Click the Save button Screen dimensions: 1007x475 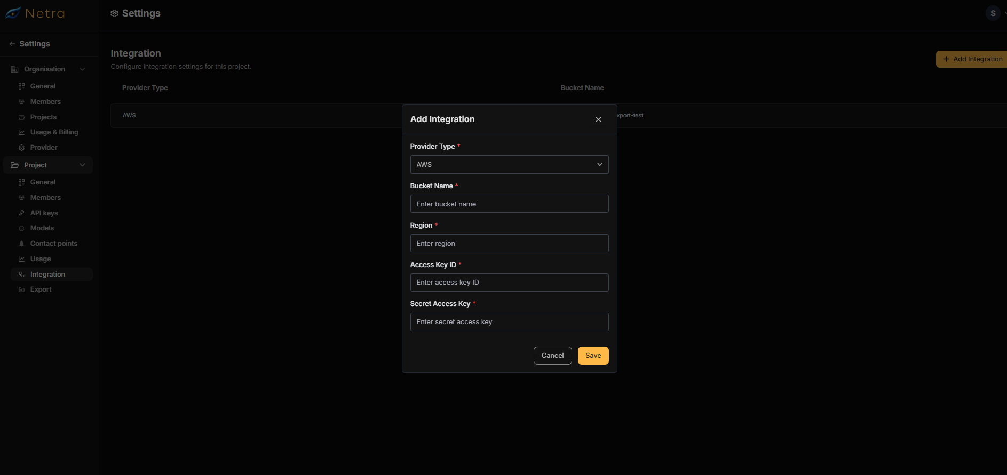pos(593,356)
